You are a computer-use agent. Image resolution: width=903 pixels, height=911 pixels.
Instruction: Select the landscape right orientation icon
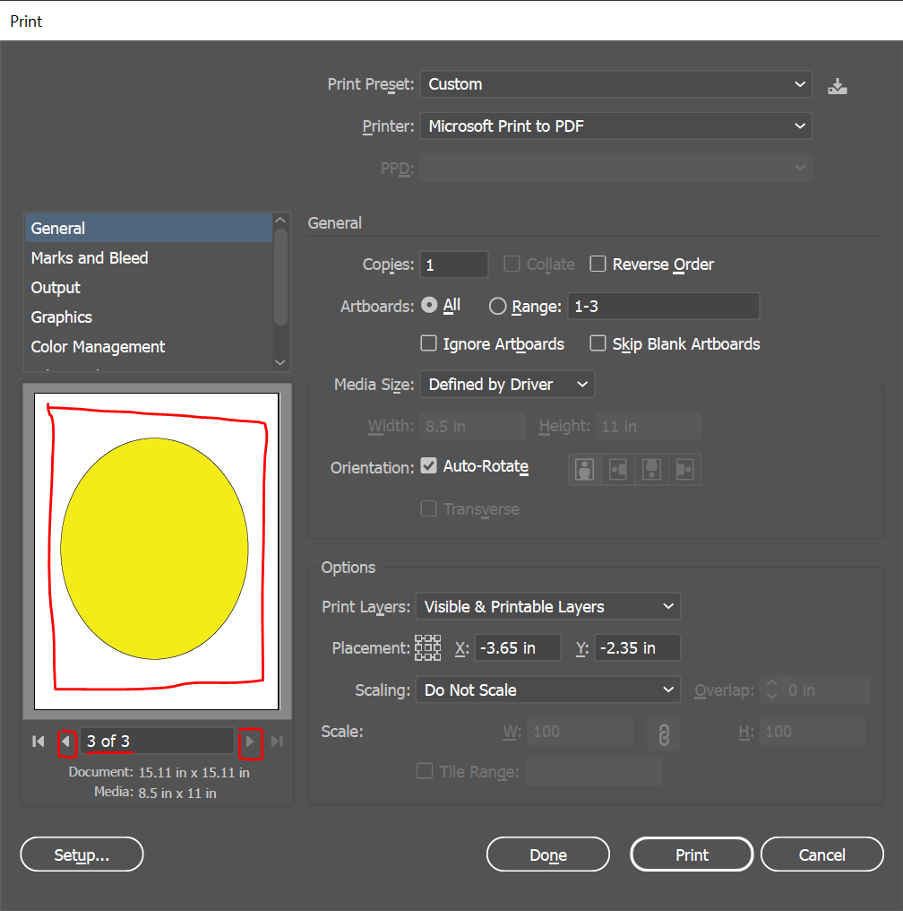click(x=685, y=469)
